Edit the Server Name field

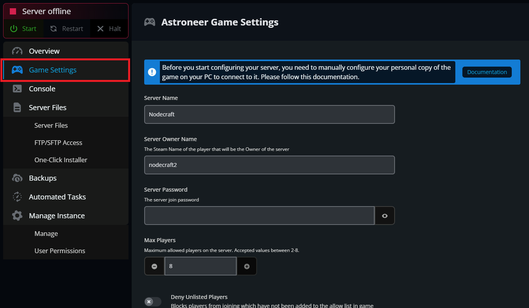pos(269,114)
